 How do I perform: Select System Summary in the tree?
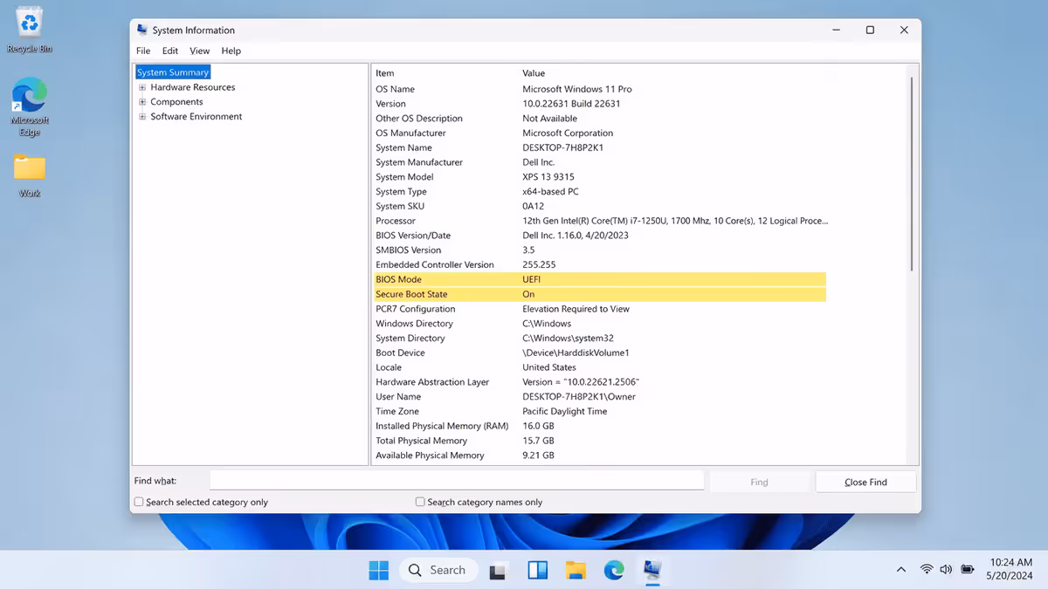173,72
